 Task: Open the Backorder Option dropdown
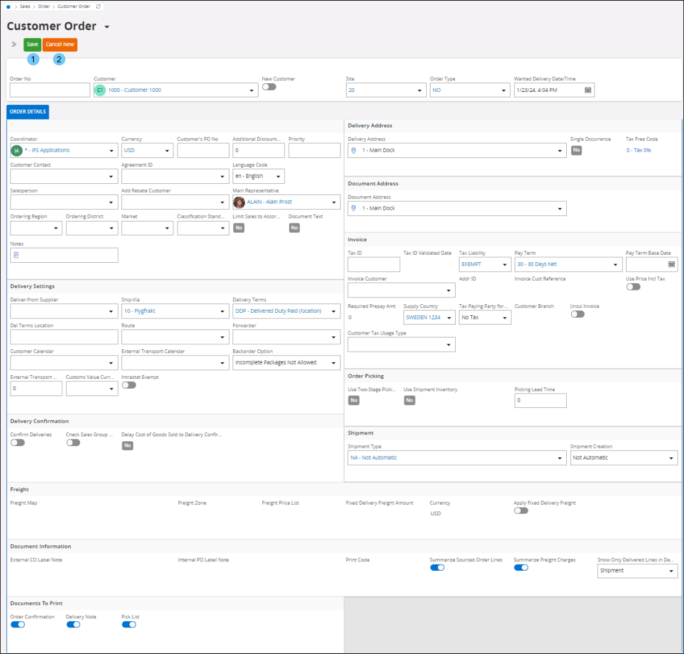click(x=334, y=363)
